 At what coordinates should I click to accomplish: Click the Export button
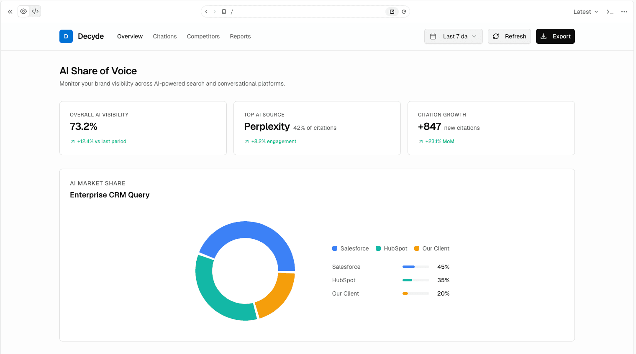555,36
